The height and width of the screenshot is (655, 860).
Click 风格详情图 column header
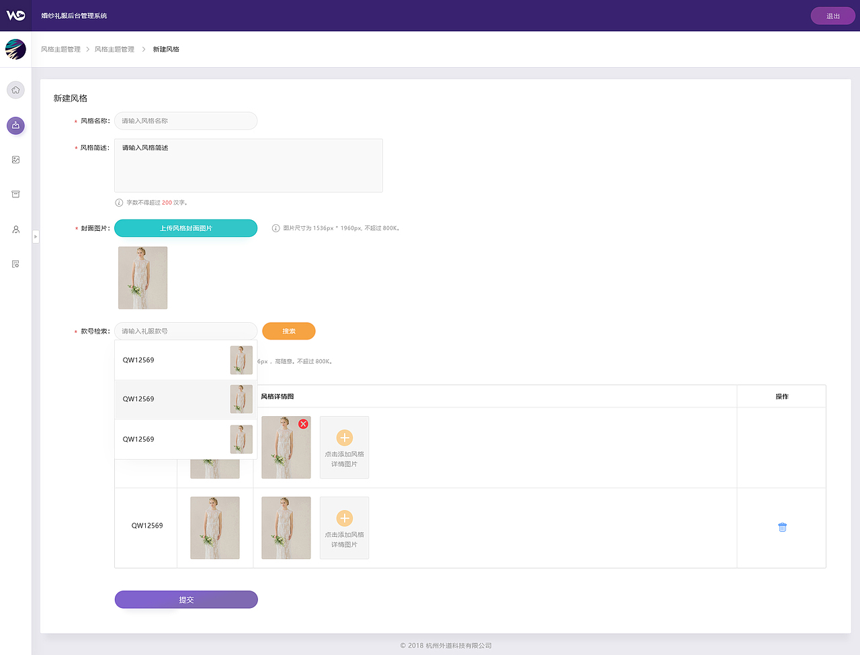pyautogui.click(x=277, y=397)
